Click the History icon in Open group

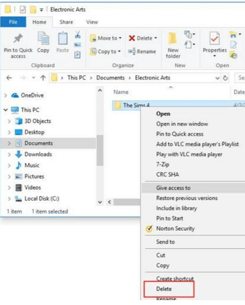233,55
